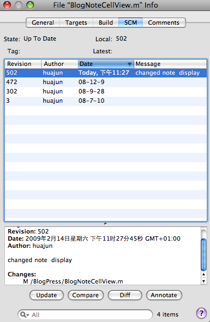Click the '4 items' count label
210x322 pixels.
click(x=168, y=314)
